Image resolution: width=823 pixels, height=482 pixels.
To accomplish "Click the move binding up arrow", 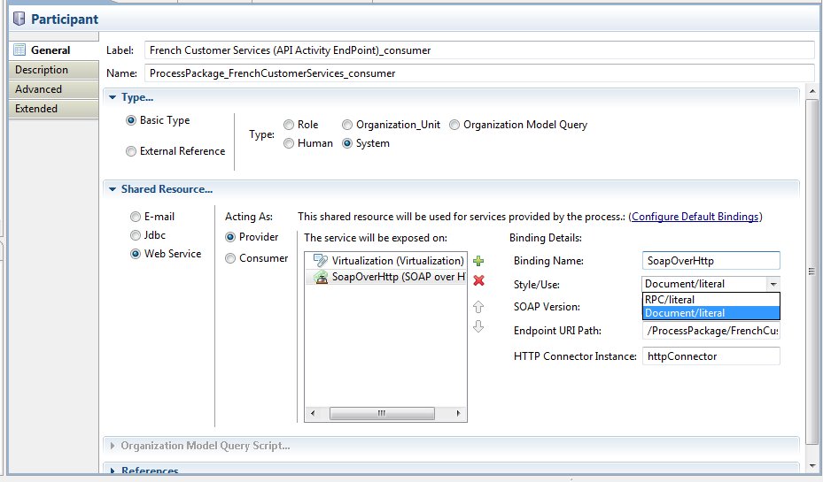I will [x=478, y=307].
